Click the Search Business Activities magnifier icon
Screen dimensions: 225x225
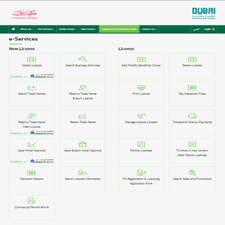[83, 59]
